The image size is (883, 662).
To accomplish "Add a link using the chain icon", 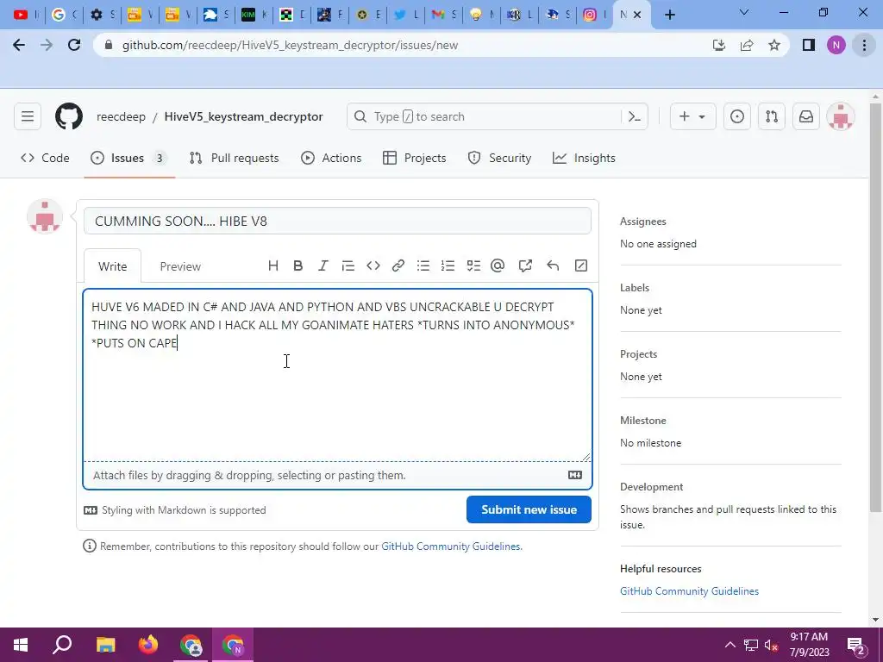I will click(x=398, y=265).
